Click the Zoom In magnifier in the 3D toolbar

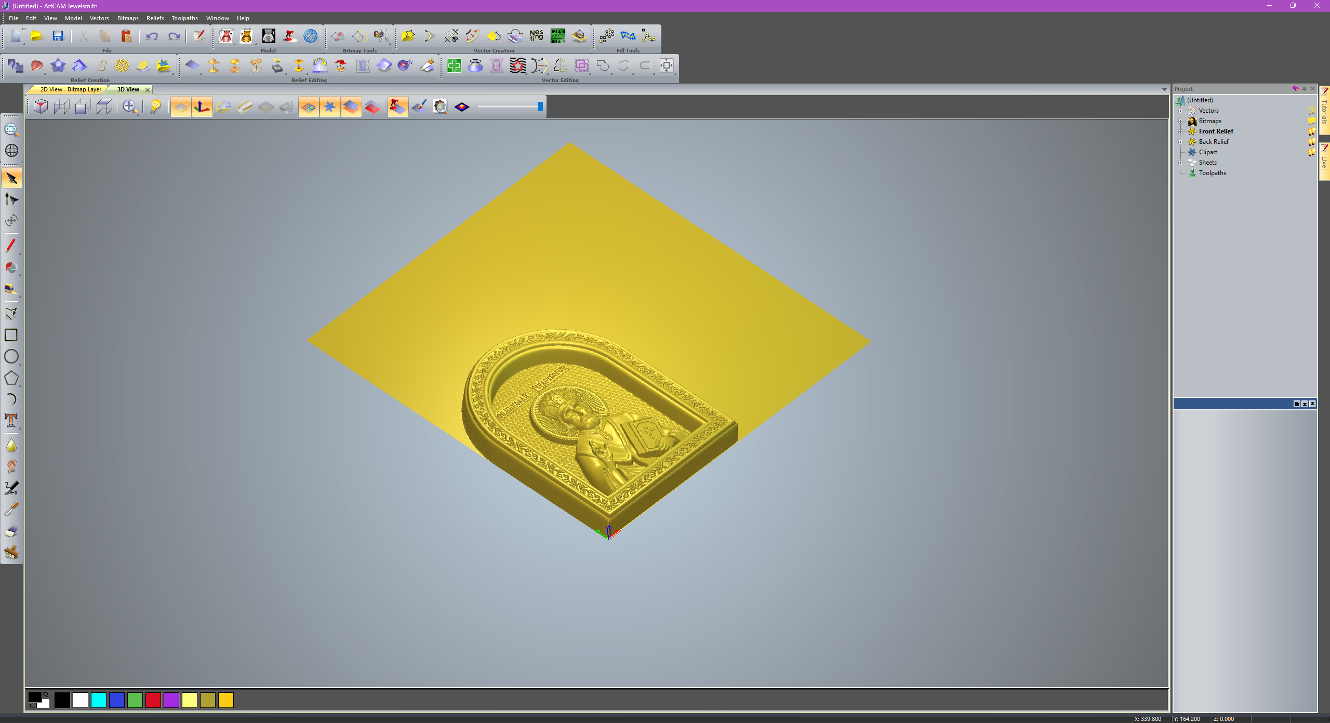click(x=129, y=107)
